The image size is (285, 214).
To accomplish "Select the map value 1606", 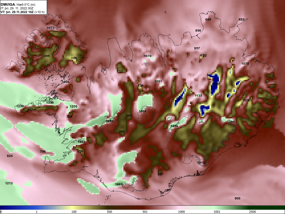I will (142, 111).
